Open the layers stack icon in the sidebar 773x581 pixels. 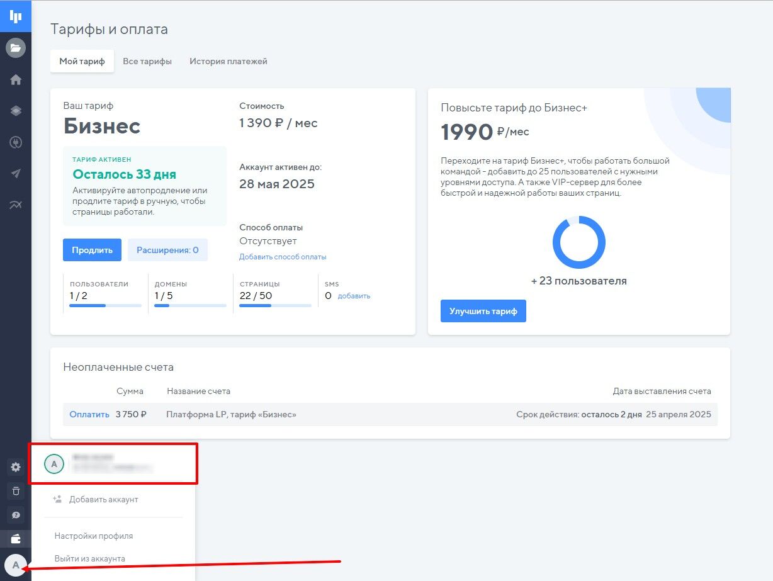(x=16, y=111)
